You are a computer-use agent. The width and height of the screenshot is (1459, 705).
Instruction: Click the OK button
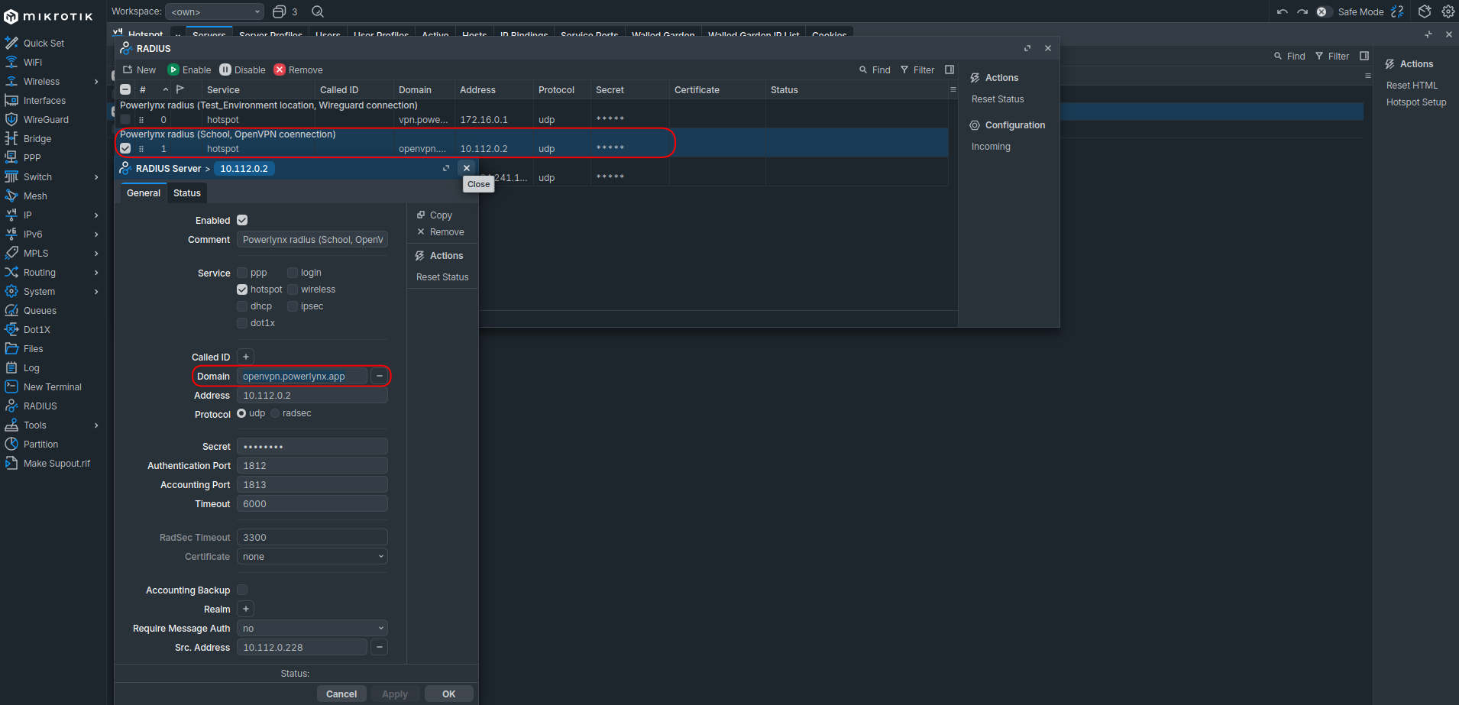pos(448,694)
